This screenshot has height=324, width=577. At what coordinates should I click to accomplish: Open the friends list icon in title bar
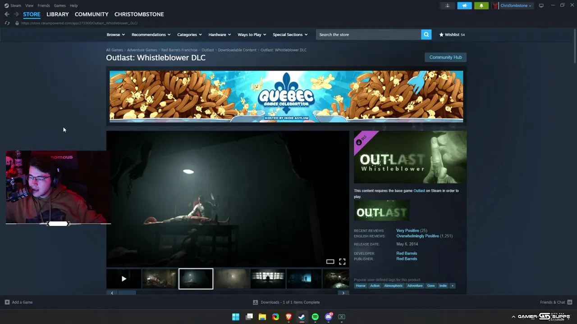(447, 5)
